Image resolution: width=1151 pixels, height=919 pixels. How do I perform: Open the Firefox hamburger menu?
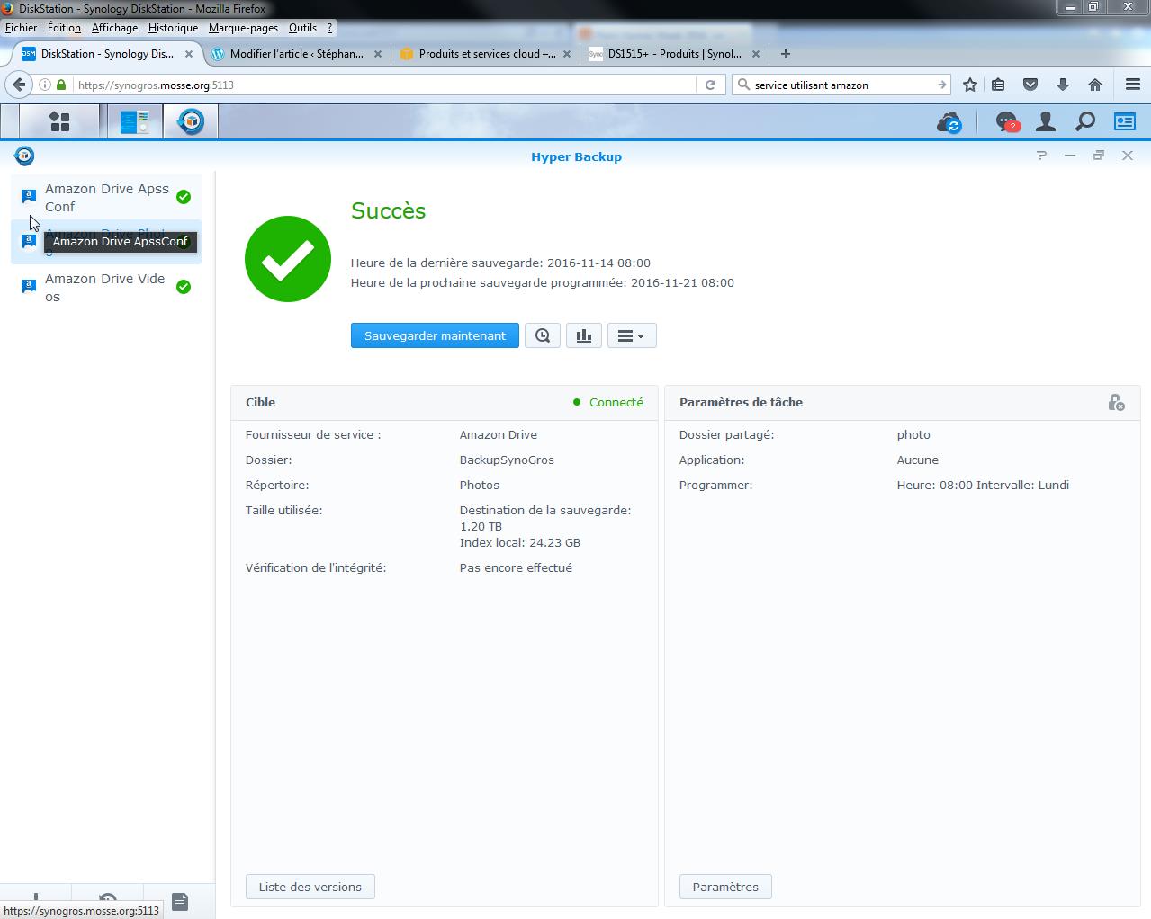coord(1133,85)
